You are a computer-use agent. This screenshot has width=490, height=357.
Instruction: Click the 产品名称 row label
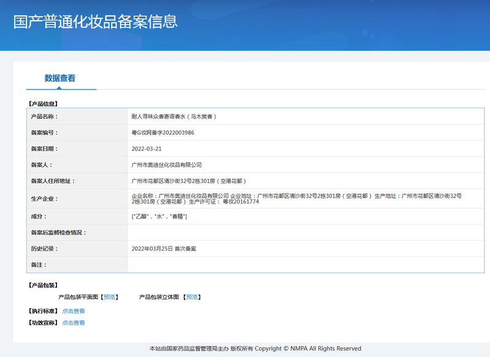tap(43, 116)
